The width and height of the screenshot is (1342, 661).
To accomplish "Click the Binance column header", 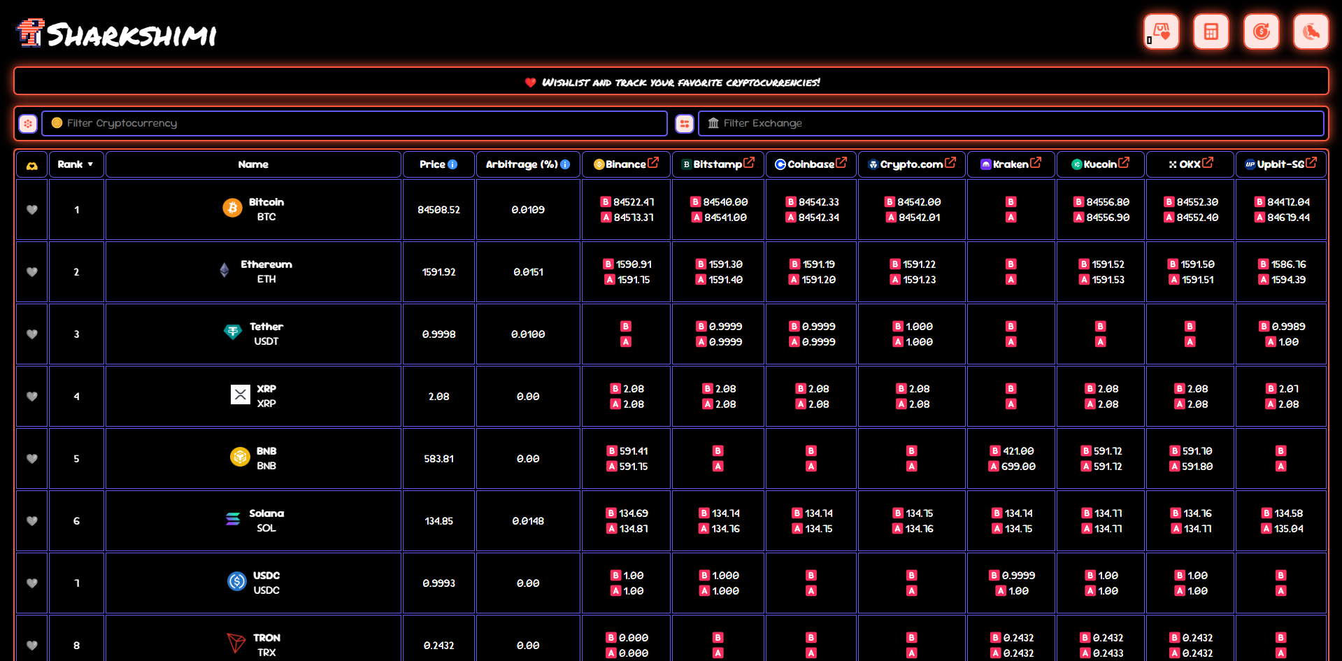I will pos(626,164).
